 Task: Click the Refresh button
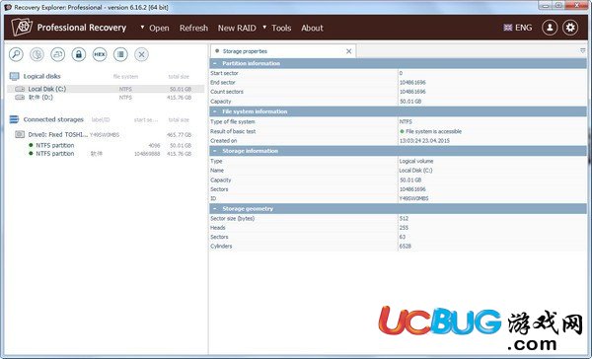[193, 28]
